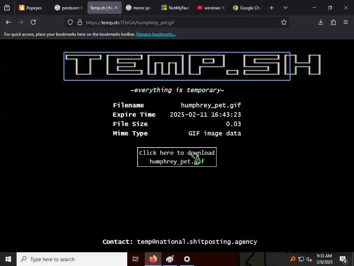Image resolution: width=354 pixels, height=266 pixels.
Task: Switch to the Google Chrome tab
Action: coord(247,8)
